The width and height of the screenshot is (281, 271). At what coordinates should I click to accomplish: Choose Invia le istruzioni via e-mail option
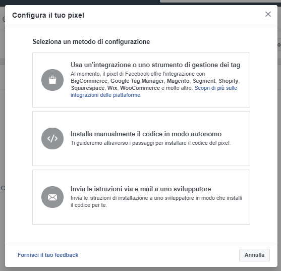pyautogui.click(x=141, y=197)
